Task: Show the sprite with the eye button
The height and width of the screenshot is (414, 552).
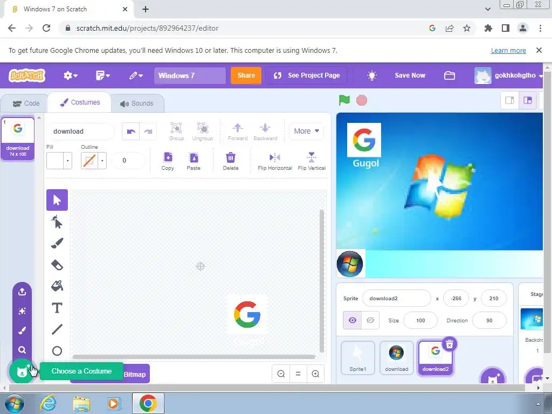Action: 353,320
